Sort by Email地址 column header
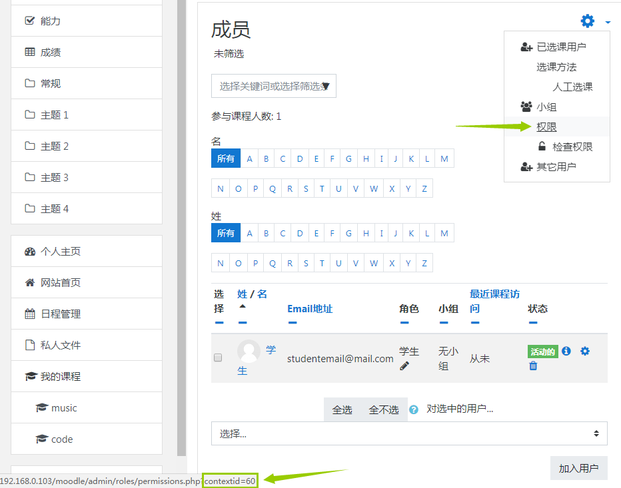Viewport: 621px width, 488px height. [x=310, y=308]
